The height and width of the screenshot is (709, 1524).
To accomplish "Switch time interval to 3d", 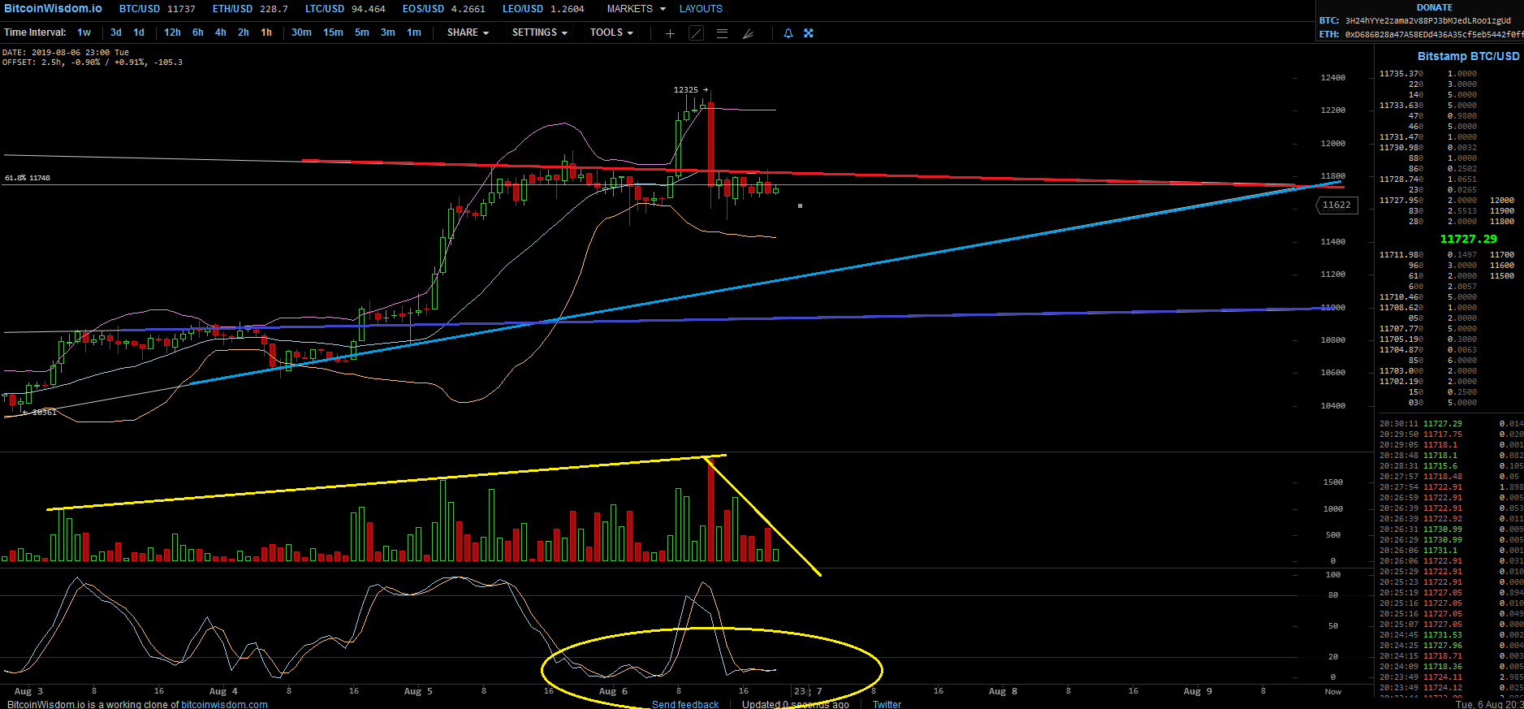I will [x=116, y=32].
